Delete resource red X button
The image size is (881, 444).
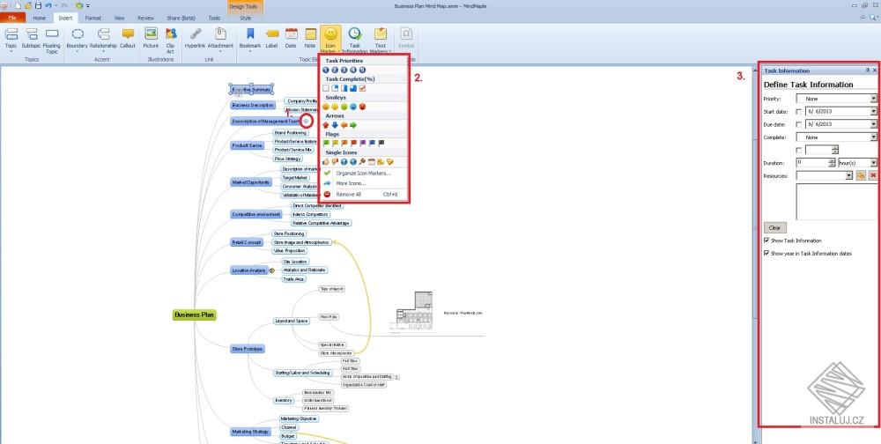point(873,176)
